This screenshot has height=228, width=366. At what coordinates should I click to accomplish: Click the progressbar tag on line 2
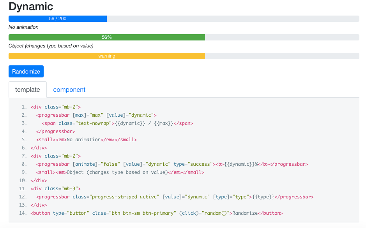54,115
